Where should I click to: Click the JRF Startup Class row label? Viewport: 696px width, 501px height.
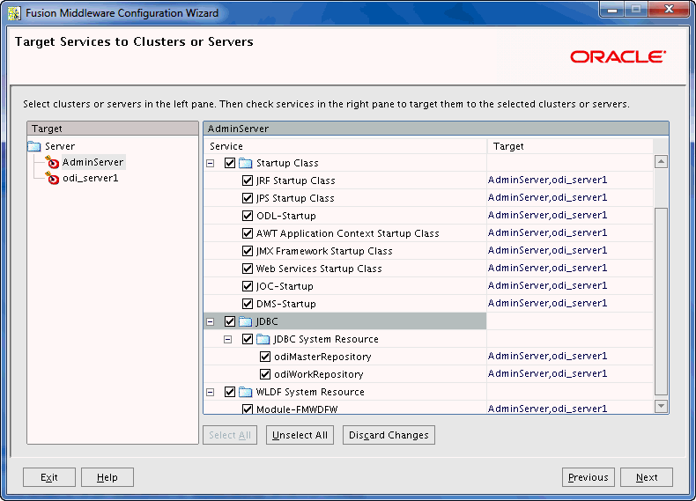[296, 181]
